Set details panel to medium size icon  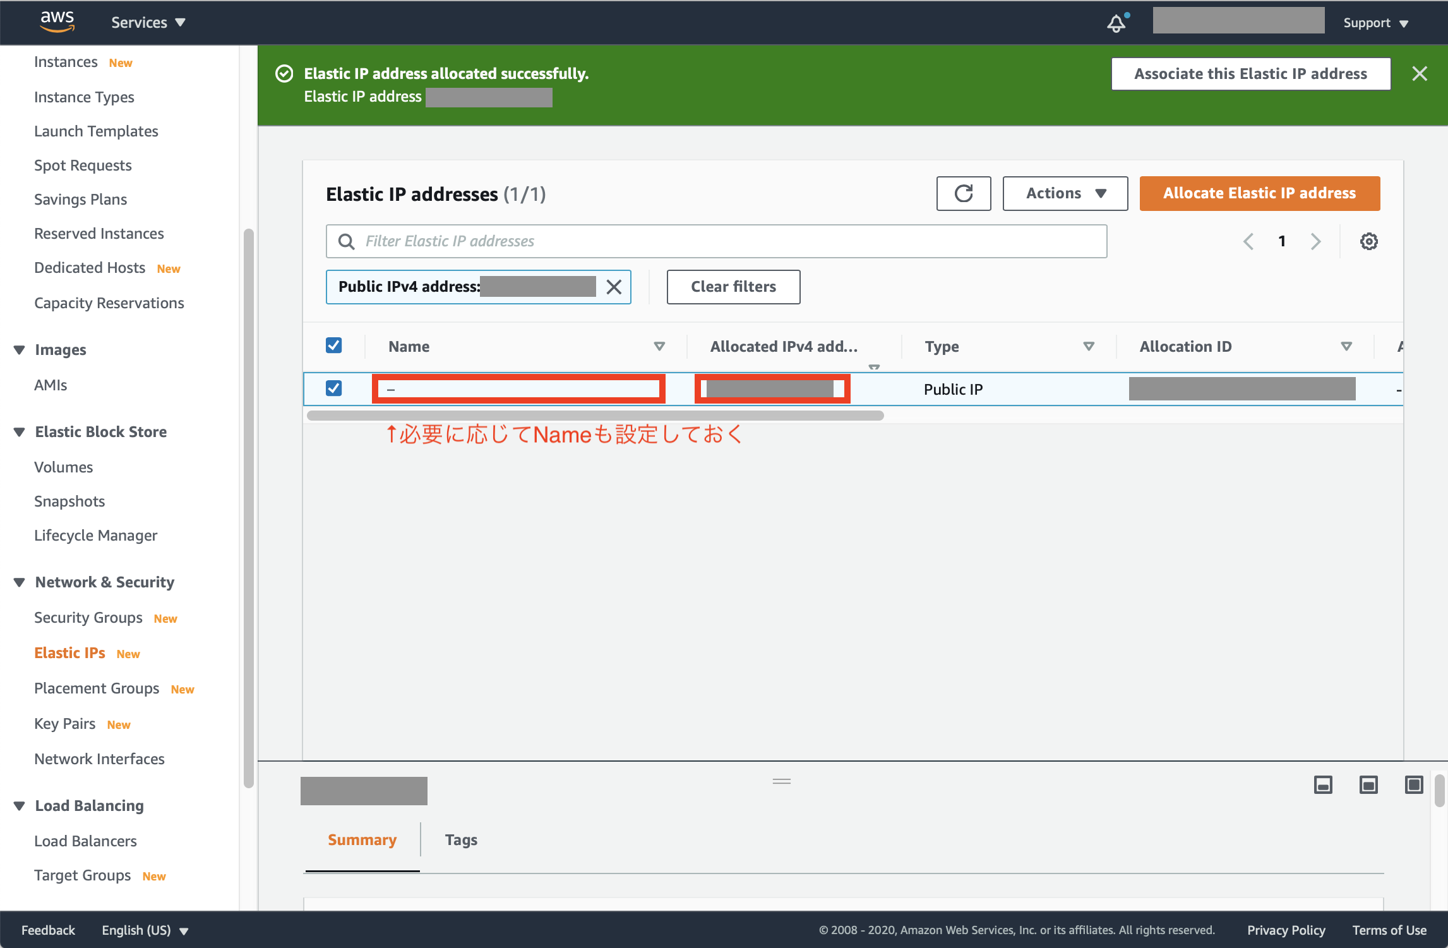pos(1368,785)
